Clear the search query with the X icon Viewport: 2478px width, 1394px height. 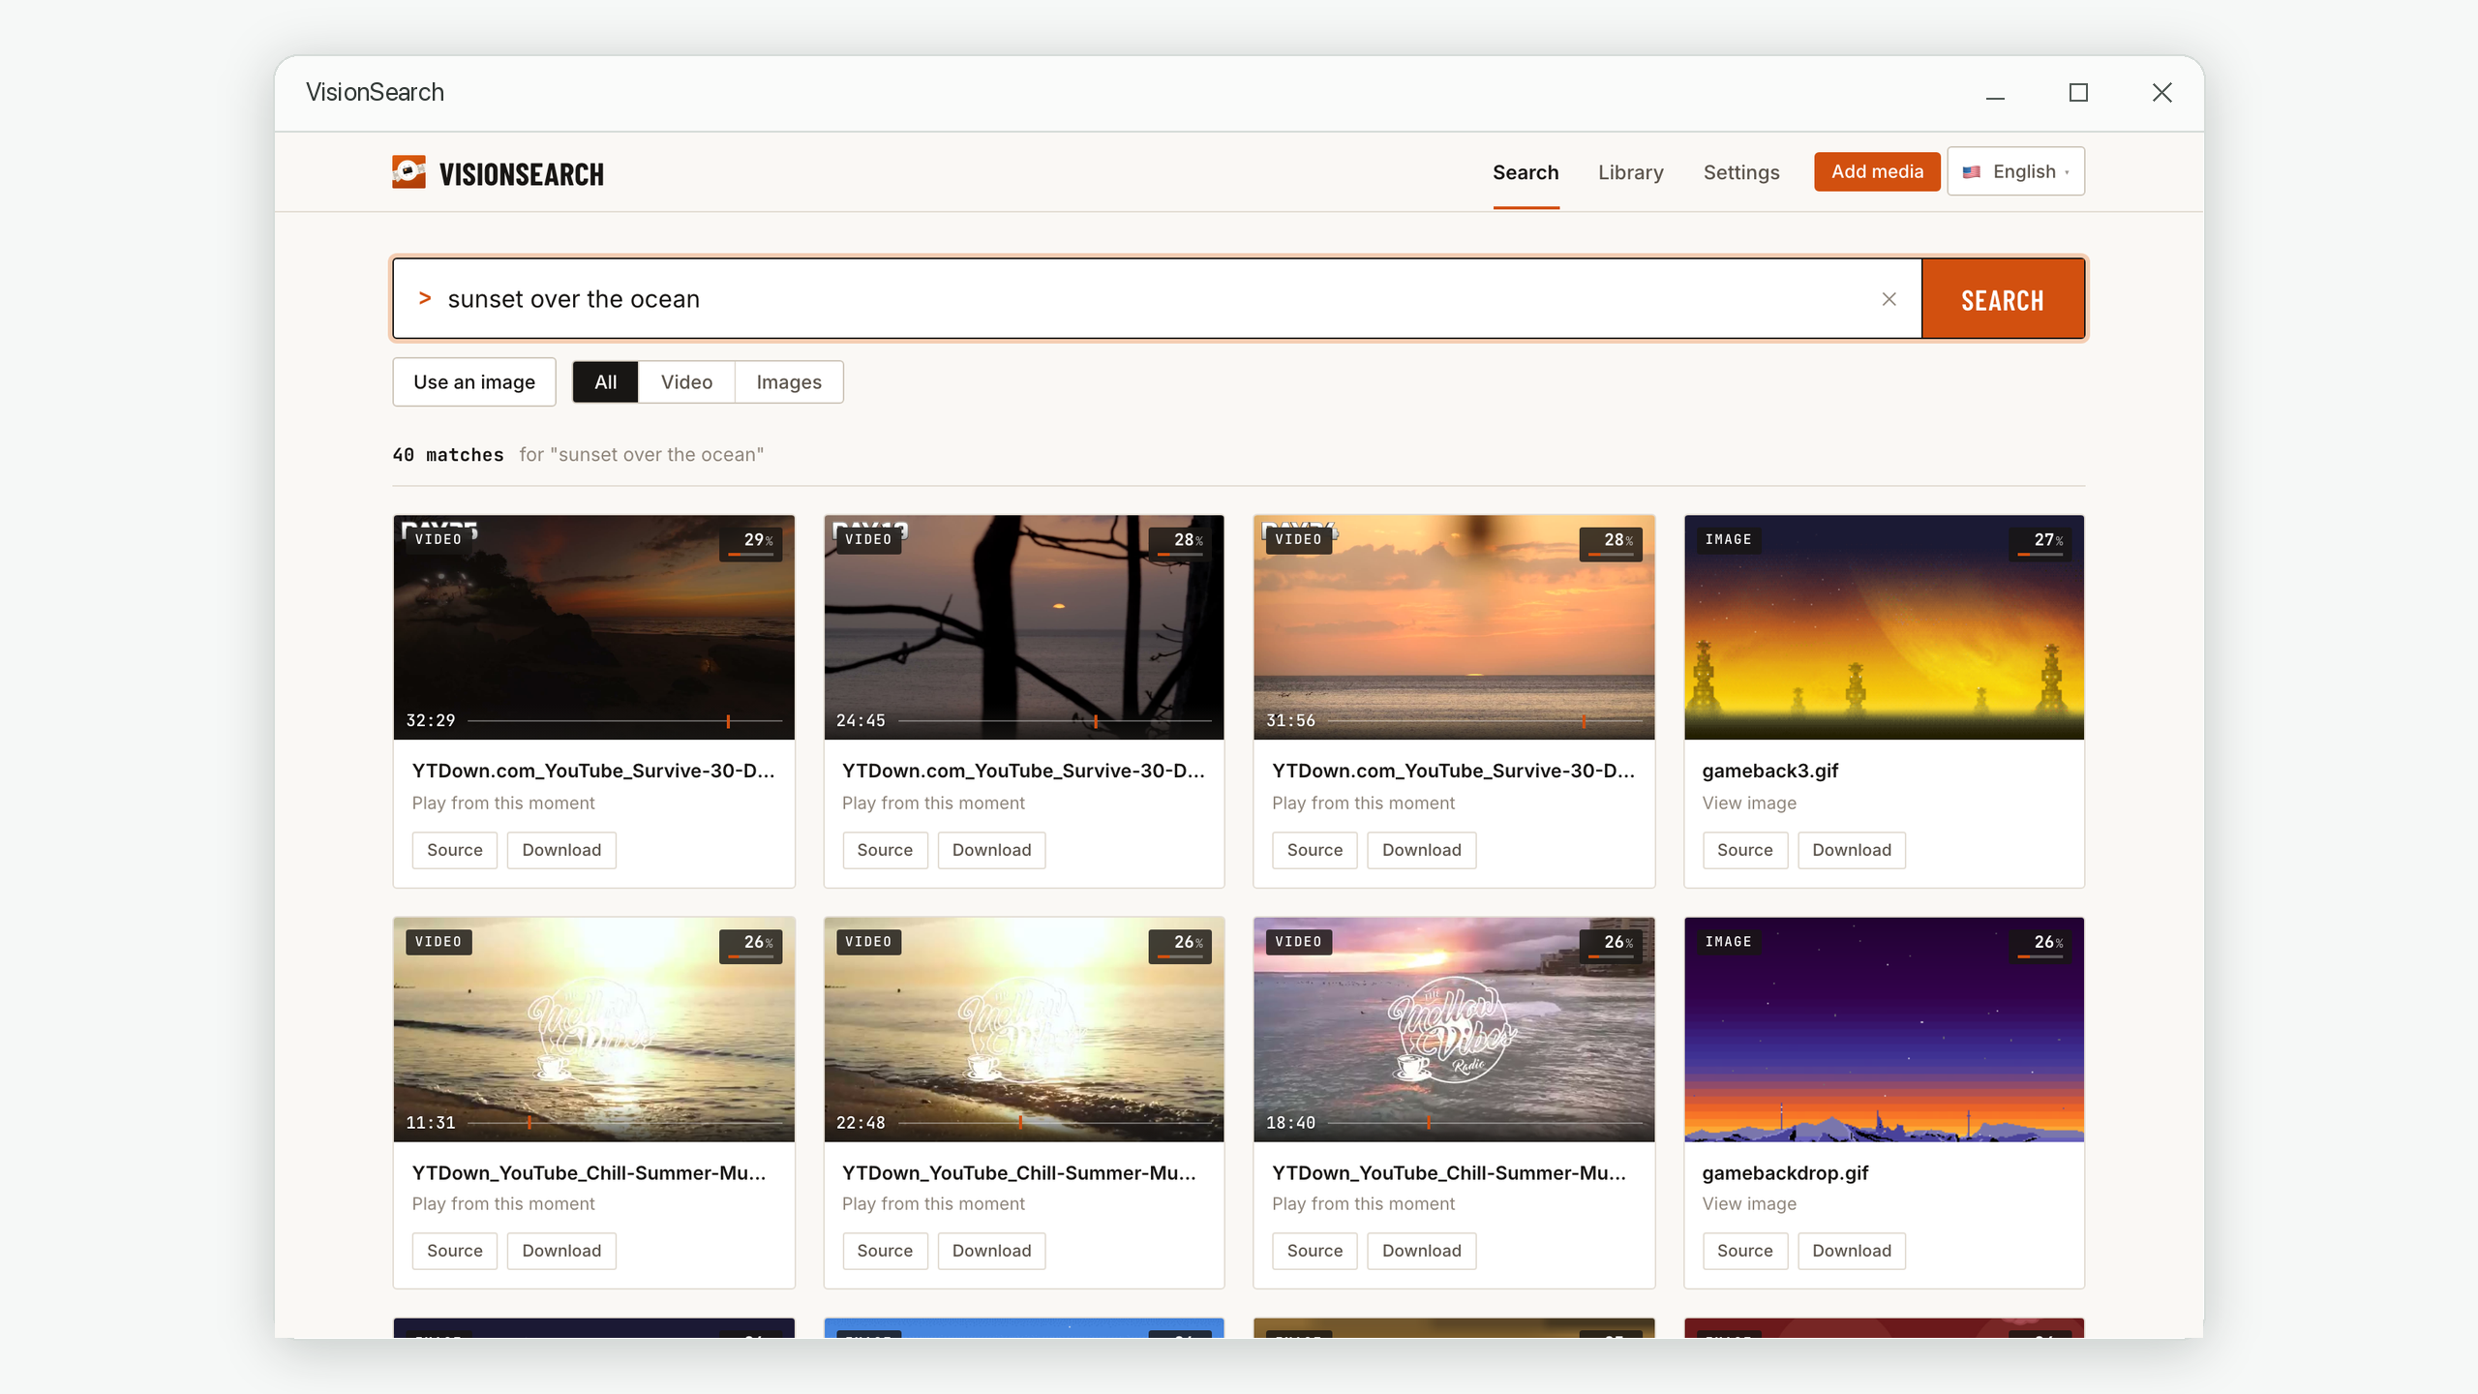point(1889,299)
